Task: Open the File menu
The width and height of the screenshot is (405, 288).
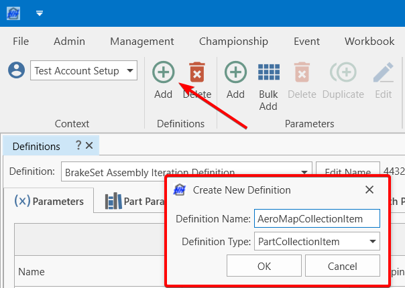Action: click(x=21, y=42)
